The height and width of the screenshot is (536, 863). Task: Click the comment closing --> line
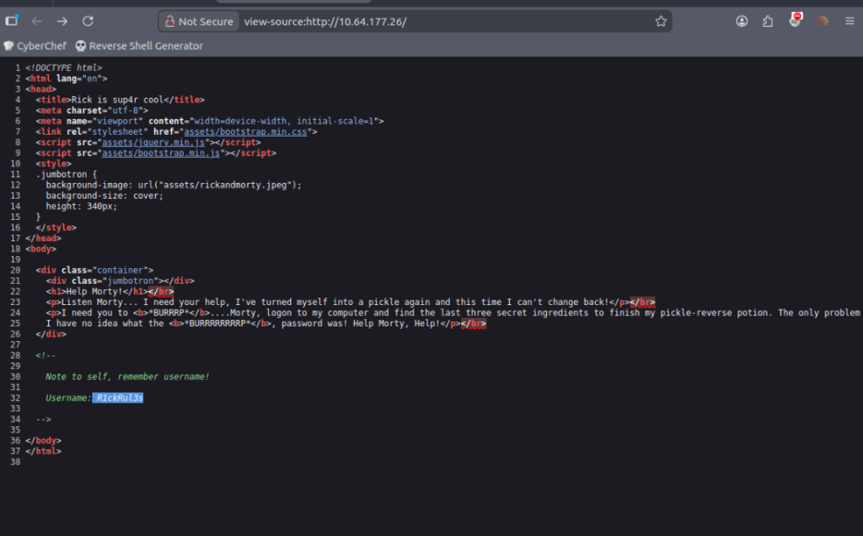tap(44, 420)
